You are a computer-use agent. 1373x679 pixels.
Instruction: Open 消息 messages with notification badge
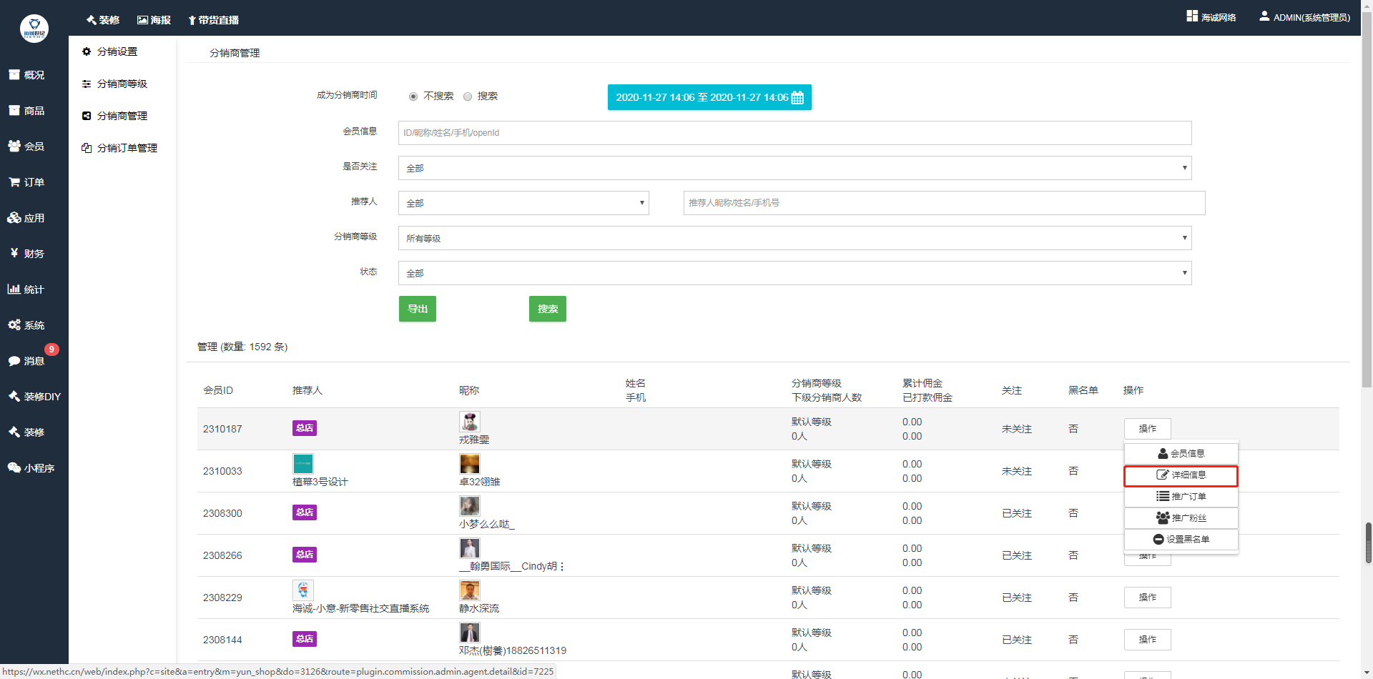coord(26,361)
